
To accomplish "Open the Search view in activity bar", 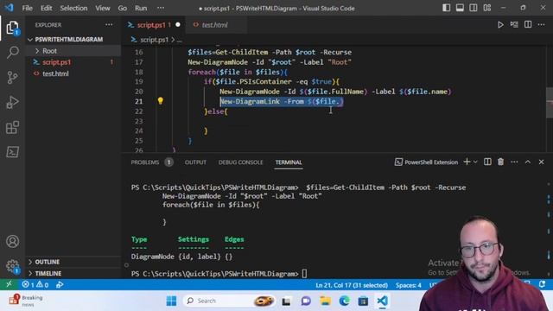I will click(x=12, y=53).
